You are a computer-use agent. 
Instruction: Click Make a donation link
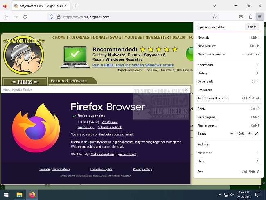pos(102,154)
